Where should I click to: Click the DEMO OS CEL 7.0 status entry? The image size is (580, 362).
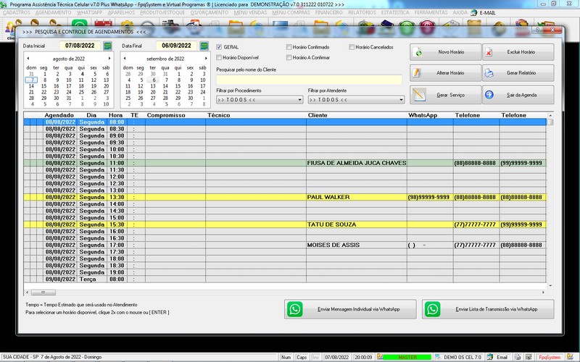click(x=463, y=357)
